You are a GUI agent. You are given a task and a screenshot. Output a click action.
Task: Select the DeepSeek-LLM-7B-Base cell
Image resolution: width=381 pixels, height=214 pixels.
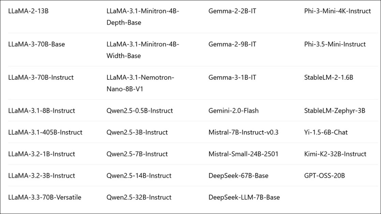coord(244,197)
